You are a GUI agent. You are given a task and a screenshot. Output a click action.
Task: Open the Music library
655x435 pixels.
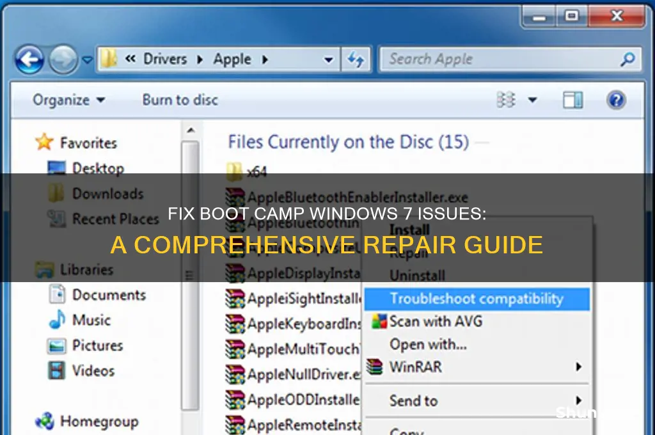pyautogui.click(x=91, y=320)
